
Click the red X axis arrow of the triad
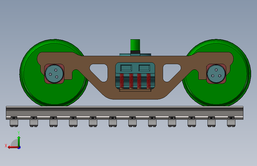pyautogui.click(x=13, y=147)
